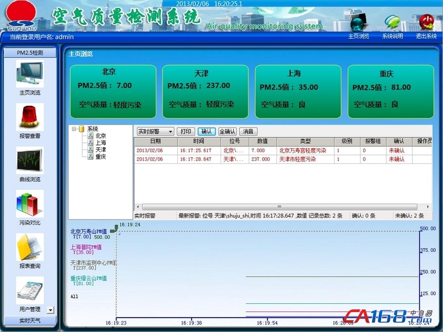Click the 报警组 column header
443x332 pixels.
pos(373,142)
